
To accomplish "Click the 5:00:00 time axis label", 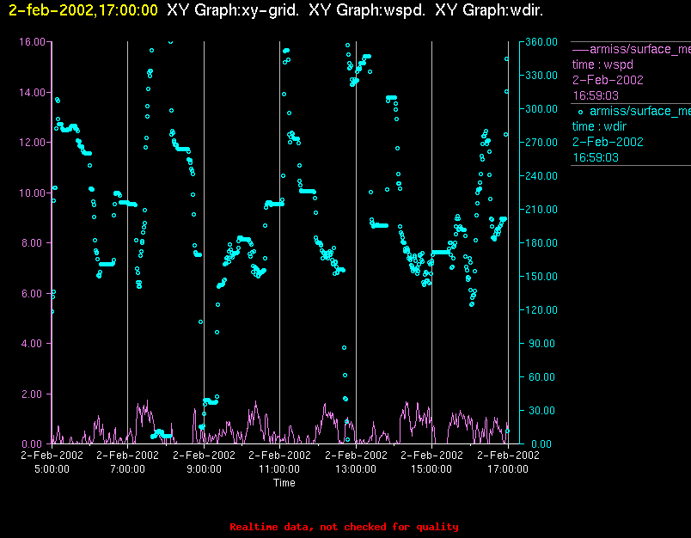I will pyautogui.click(x=52, y=469).
